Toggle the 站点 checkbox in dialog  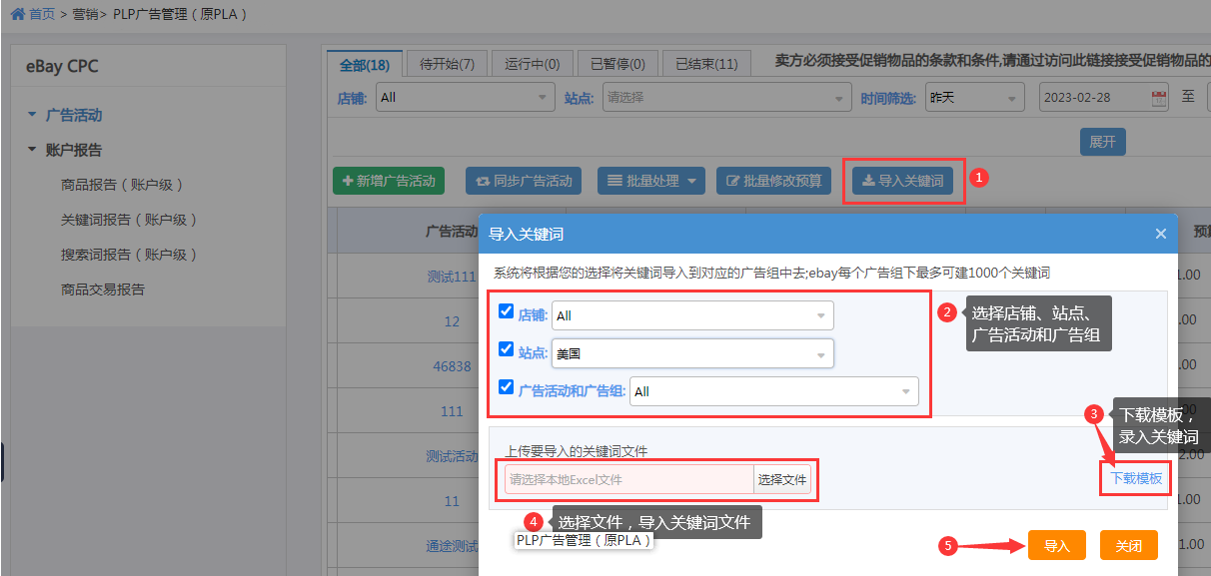pyautogui.click(x=506, y=349)
